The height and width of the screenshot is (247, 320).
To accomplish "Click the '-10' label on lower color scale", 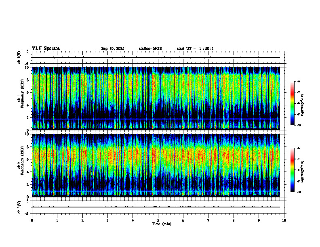I will coord(299,192).
